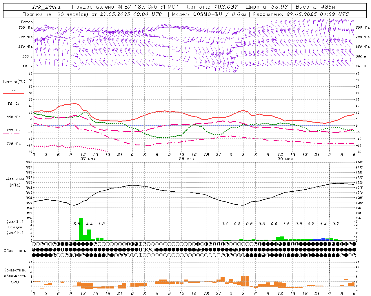Click the Облачность cloud cover label
The height and width of the screenshot is (296, 371).
pos(15,251)
